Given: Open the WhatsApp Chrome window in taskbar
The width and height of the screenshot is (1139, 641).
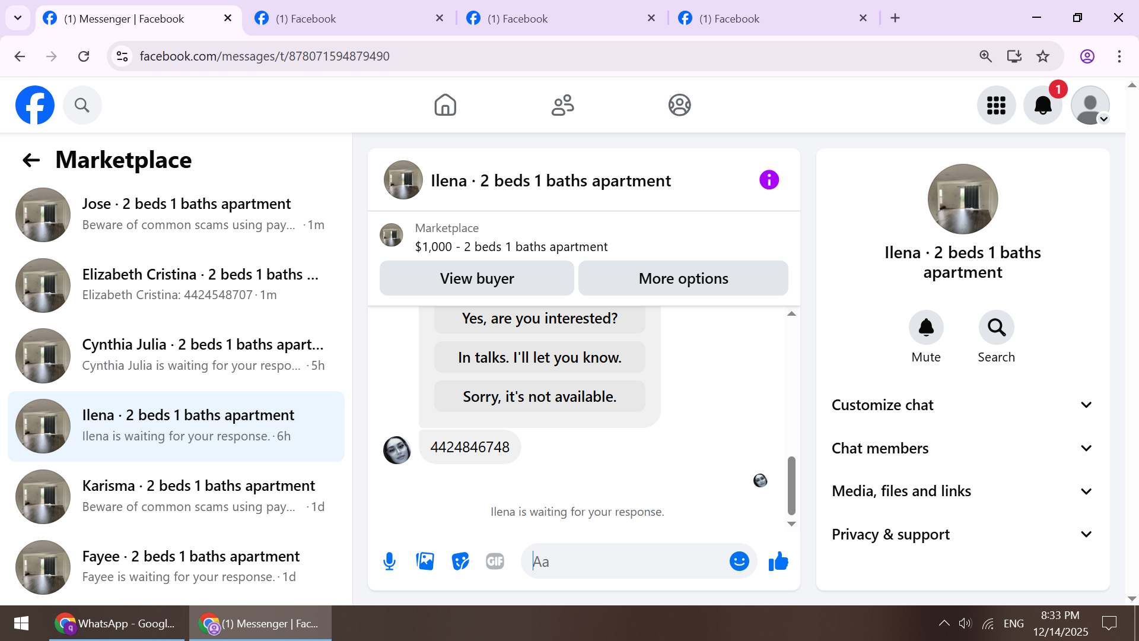Looking at the screenshot, I should coord(117,623).
